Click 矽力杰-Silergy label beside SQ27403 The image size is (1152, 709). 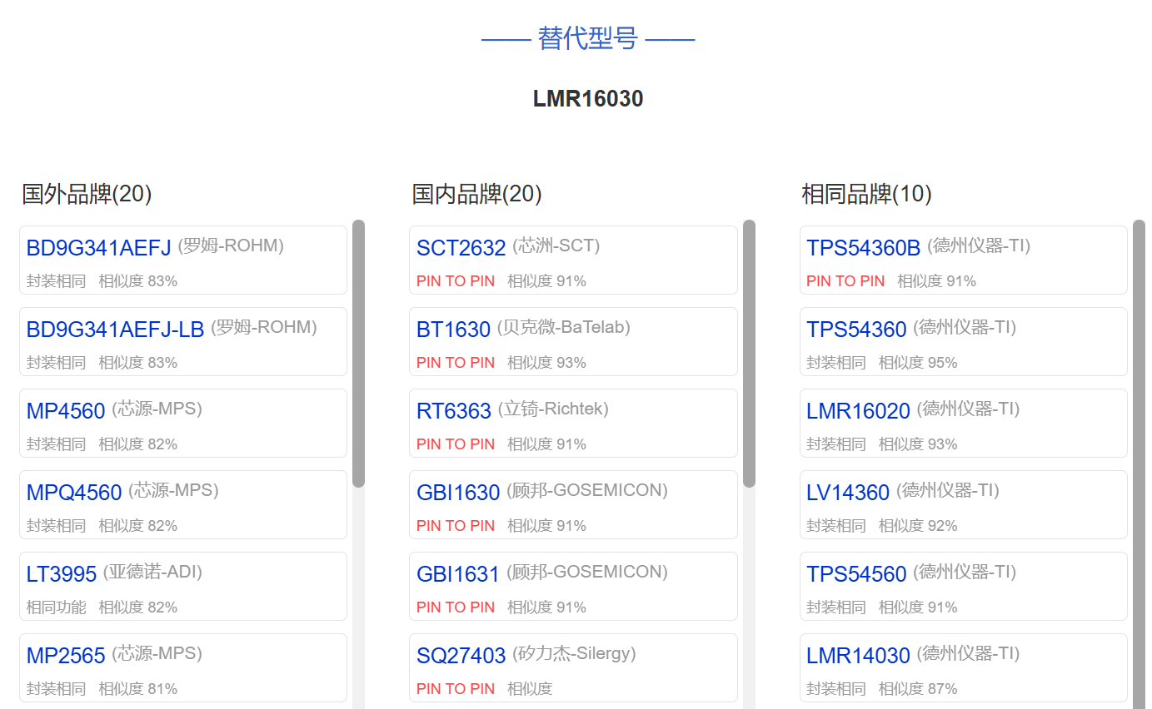click(574, 653)
